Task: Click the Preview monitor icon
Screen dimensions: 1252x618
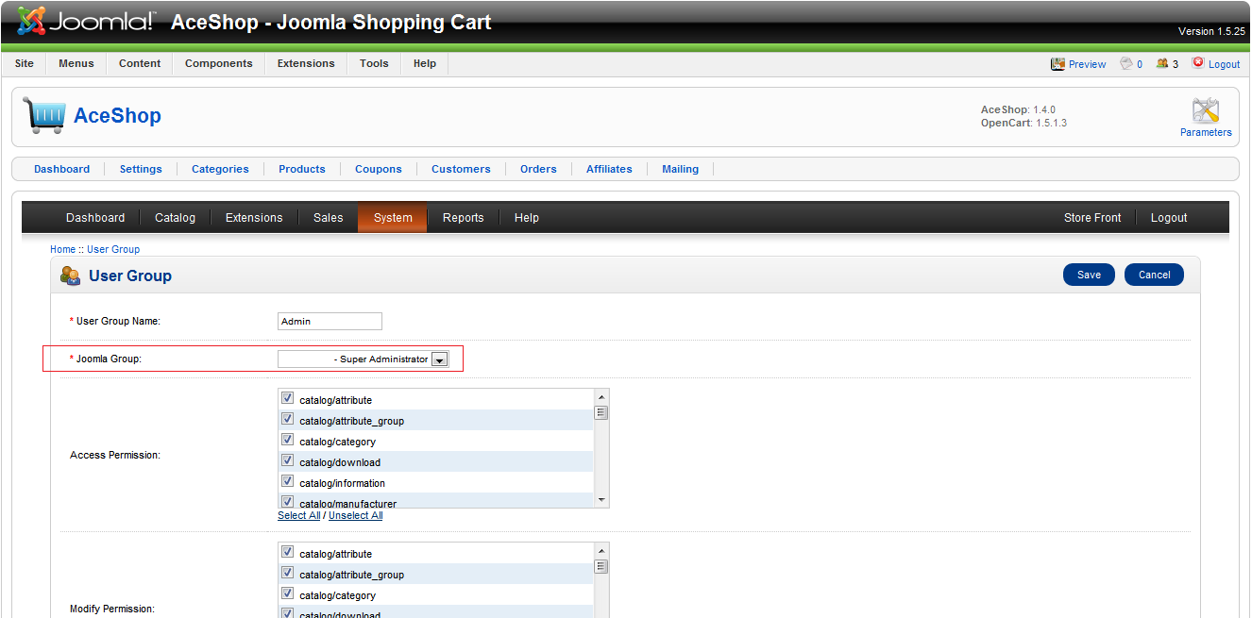Action: pyautogui.click(x=1057, y=64)
